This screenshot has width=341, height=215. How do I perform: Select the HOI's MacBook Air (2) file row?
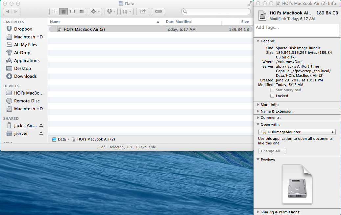[151, 29]
